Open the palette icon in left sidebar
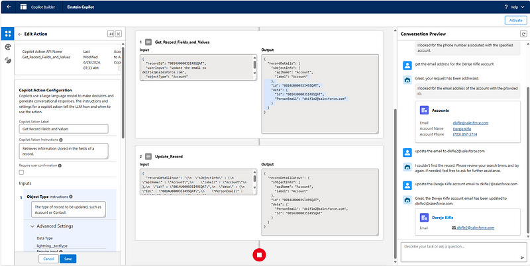 tap(8, 47)
